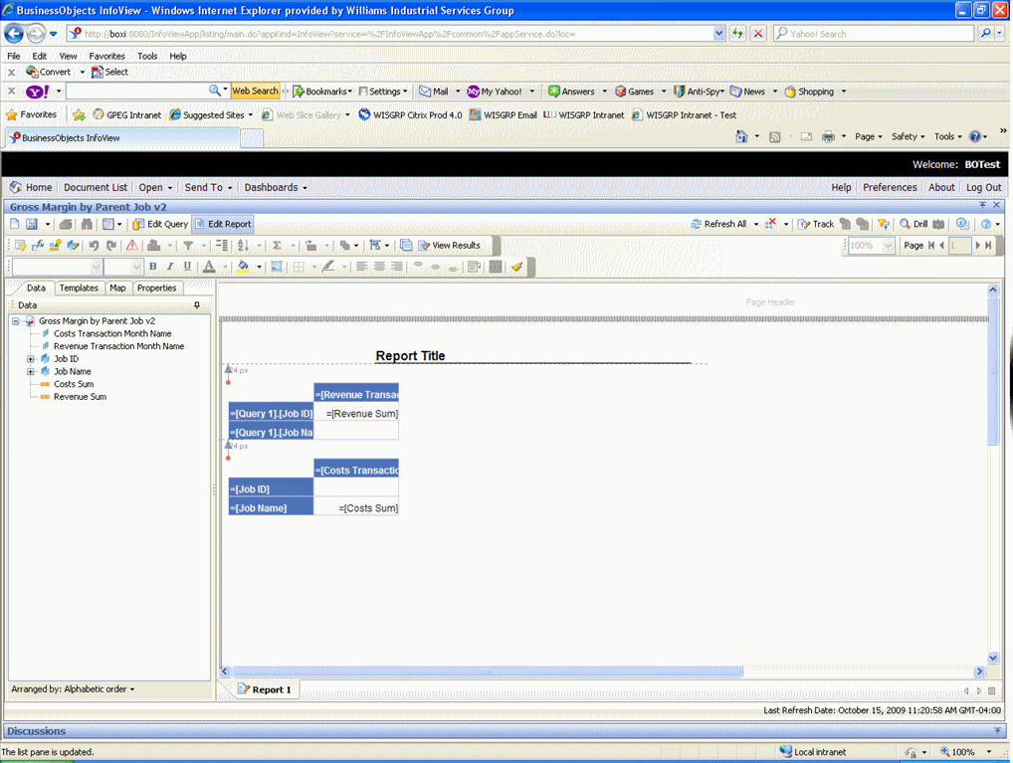Click the quick filter funnel icon
The height and width of the screenshot is (763, 1013).
pos(188,246)
